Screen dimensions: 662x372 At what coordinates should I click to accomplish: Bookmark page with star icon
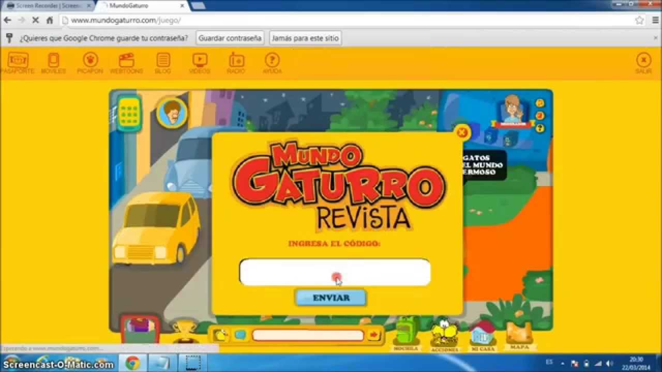tap(640, 20)
